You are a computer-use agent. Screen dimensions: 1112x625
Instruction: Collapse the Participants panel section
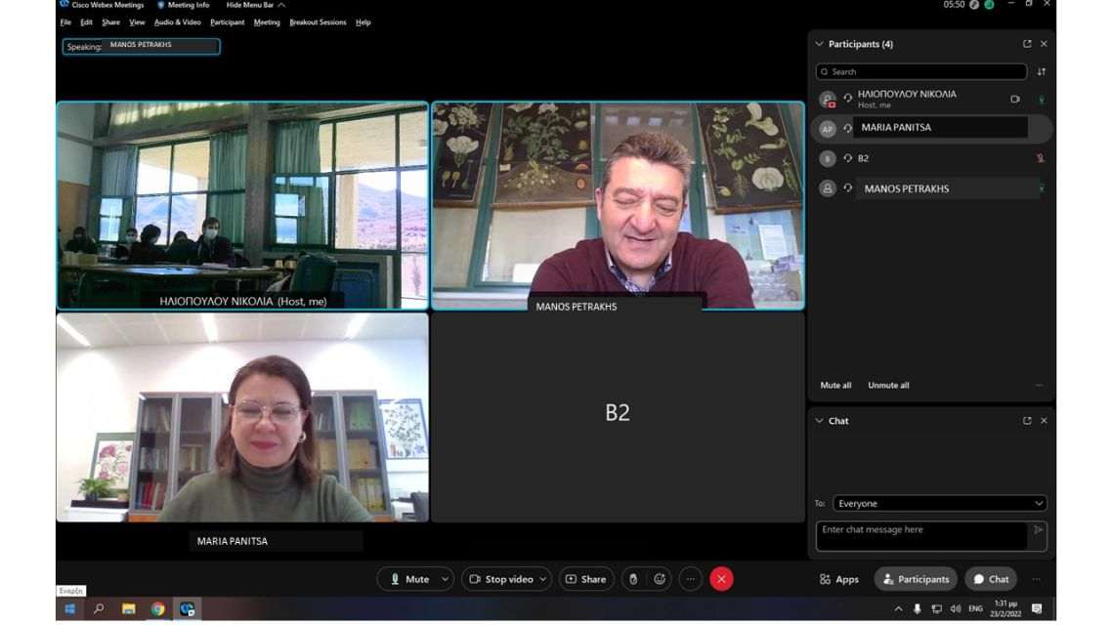[x=819, y=44]
